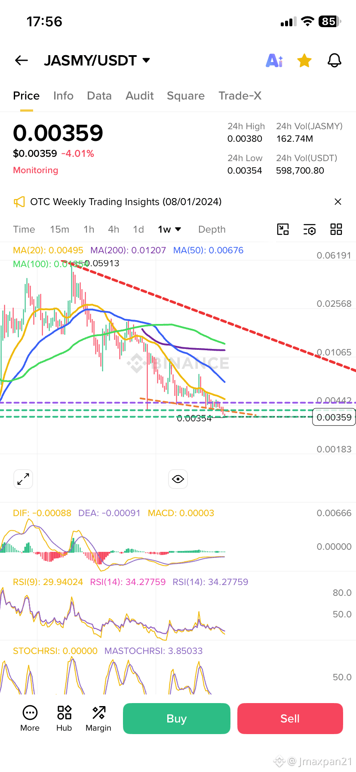Tap the RSI(9) indicator value

pyautogui.click(x=48, y=582)
